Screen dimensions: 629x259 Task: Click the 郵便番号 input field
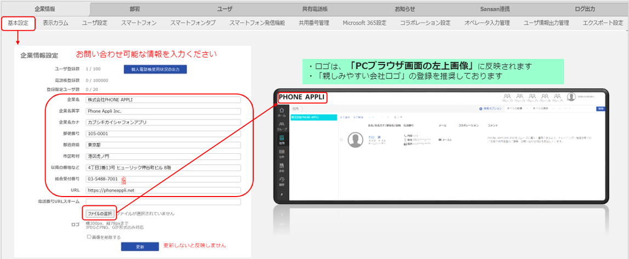pyautogui.click(x=163, y=134)
